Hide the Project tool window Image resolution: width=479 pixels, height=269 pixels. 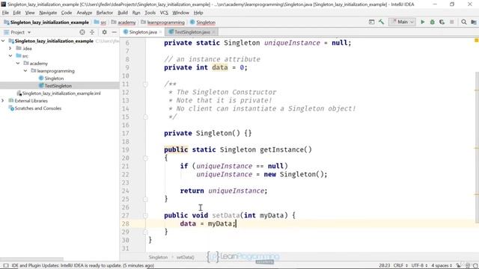click(114, 32)
